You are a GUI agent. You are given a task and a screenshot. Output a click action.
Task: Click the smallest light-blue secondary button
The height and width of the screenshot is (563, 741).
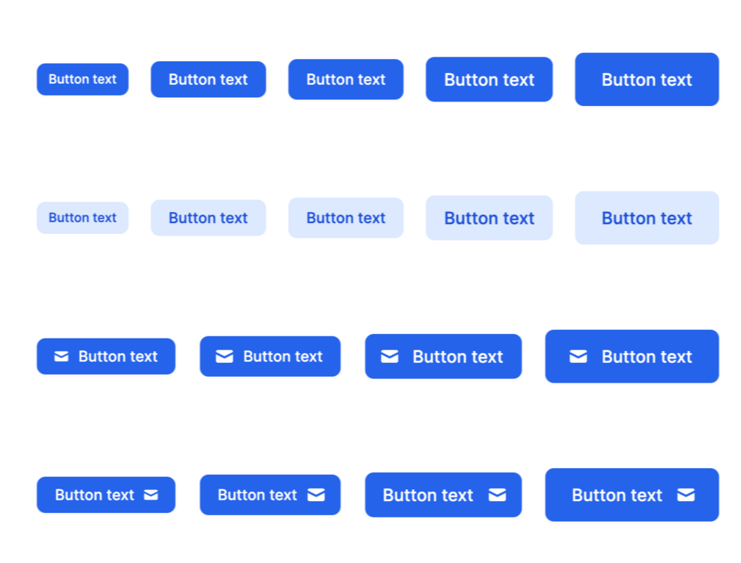82,217
